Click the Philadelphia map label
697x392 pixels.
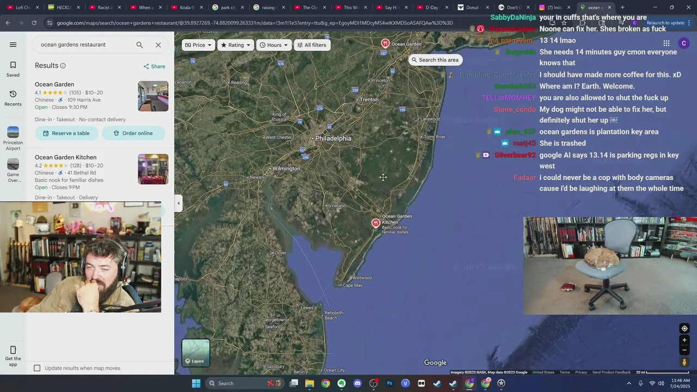(x=333, y=138)
